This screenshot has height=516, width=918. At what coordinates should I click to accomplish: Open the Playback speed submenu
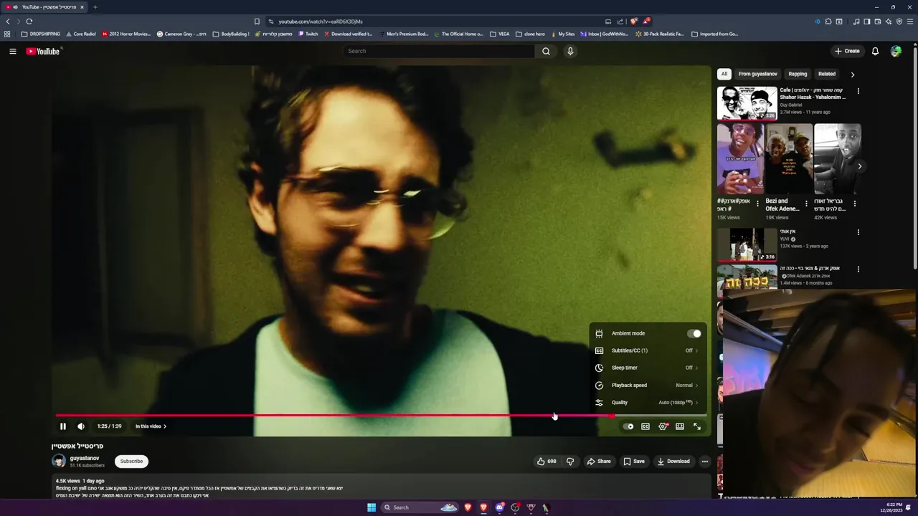pos(648,385)
